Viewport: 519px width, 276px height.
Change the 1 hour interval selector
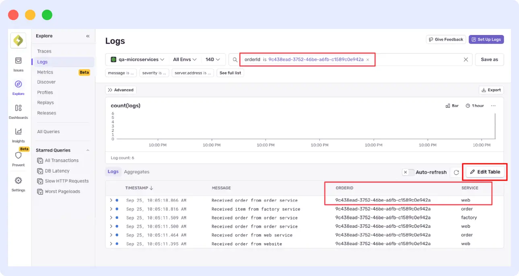tap(475, 106)
